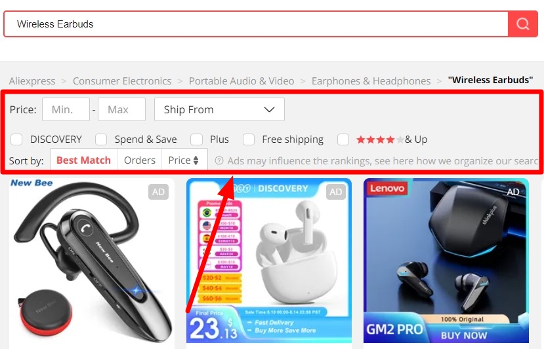Click the Lenovo logo on third product
The width and height of the screenshot is (544, 349).
click(x=387, y=188)
